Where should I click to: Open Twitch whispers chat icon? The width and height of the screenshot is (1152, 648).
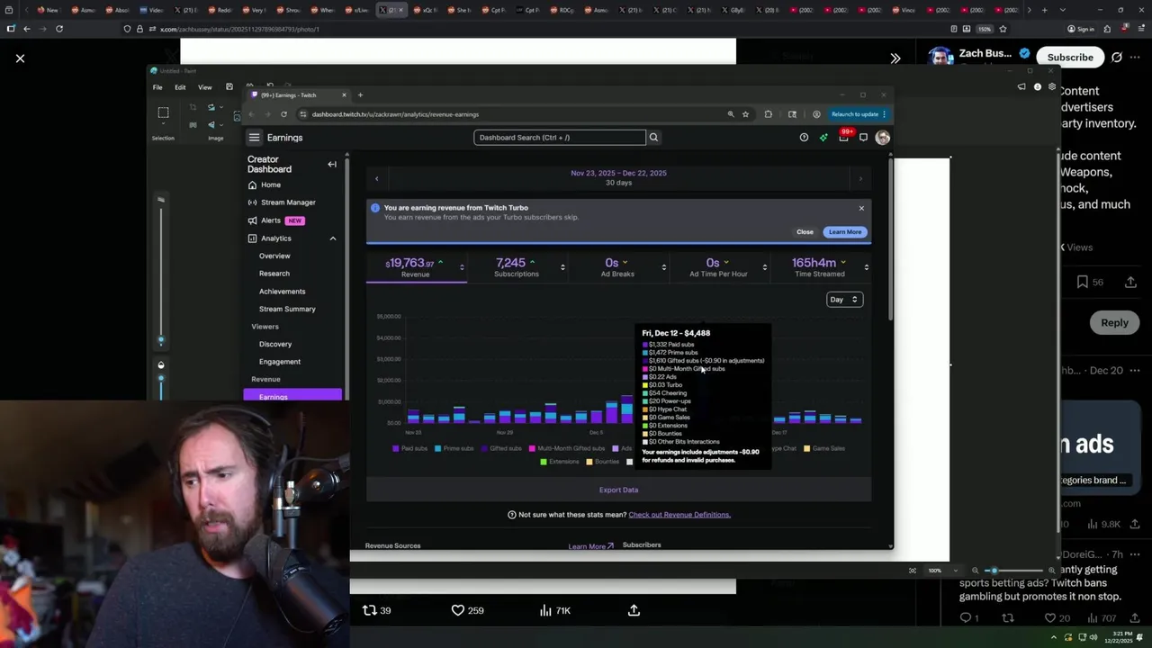pyautogui.click(x=863, y=138)
